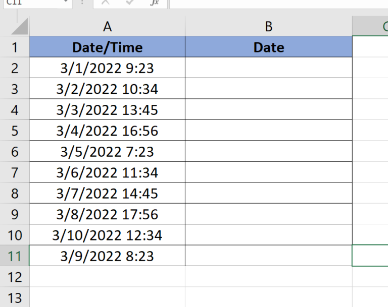The width and height of the screenshot is (388, 307).
Task: Open the Name Box dropdown arrow
Action: click(66, 2)
